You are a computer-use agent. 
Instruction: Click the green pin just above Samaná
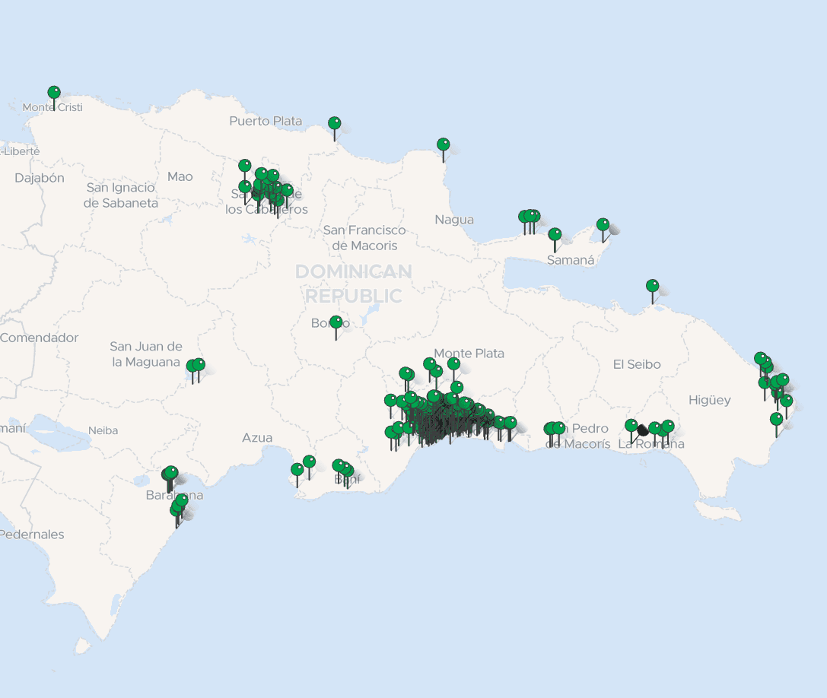[x=555, y=235]
